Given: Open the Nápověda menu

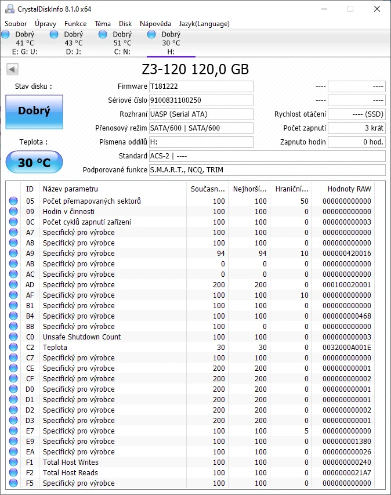Looking at the screenshot, I should 155,24.
